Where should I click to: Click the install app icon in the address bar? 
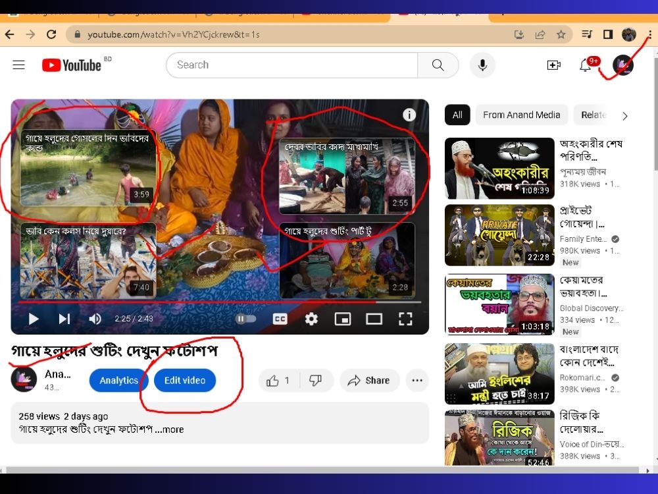point(519,34)
